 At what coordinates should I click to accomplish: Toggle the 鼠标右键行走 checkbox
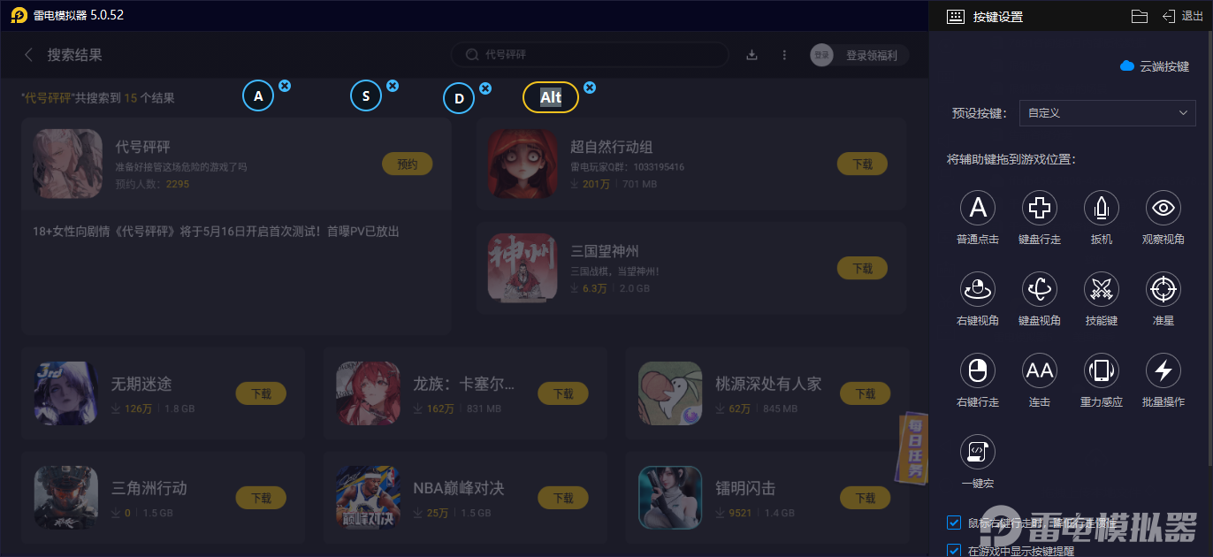pyautogui.click(x=954, y=523)
